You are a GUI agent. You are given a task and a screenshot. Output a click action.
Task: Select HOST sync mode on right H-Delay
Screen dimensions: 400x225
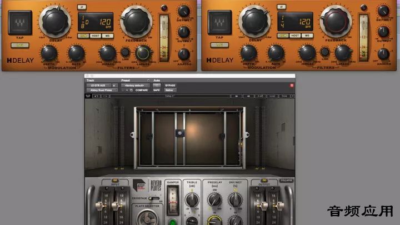(x=295, y=36)
